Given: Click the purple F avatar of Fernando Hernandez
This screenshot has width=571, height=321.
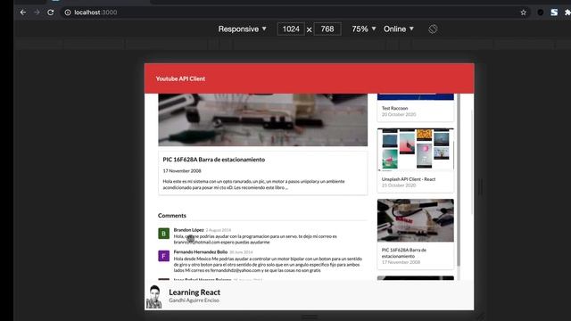Looking at the screenshot, I should tap(163, 256).
